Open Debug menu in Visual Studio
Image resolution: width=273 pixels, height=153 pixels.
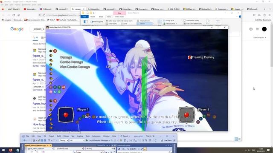click(x=66, y=136)
